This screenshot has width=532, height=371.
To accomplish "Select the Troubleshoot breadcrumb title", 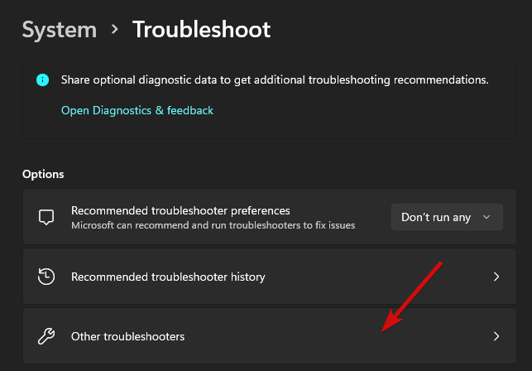I will click(x=202, y=29).
